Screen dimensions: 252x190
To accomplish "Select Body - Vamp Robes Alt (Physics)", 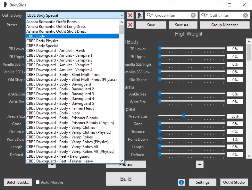I will pos(72,152).
